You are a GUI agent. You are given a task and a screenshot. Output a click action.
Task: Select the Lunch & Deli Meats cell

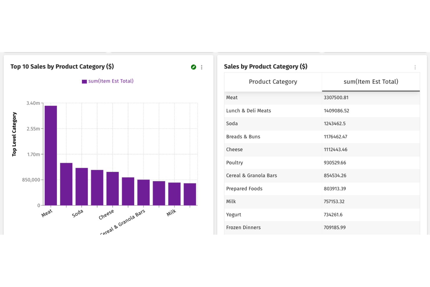(273, 111)
